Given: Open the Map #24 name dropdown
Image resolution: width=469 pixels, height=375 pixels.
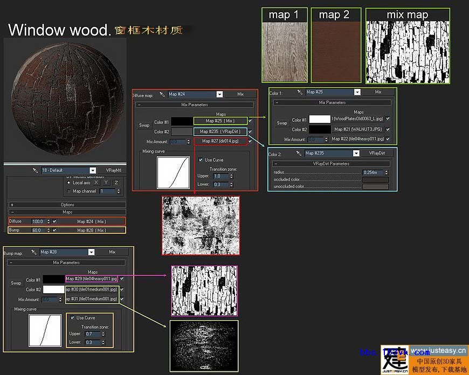Looking at the screenshot, I should (219, 94).
